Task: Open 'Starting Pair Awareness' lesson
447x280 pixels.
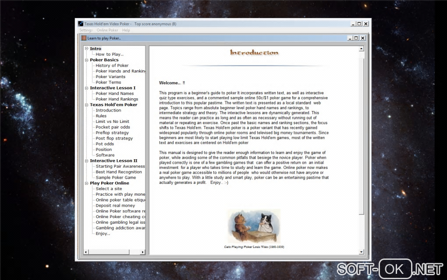Action: pos(121,166)
